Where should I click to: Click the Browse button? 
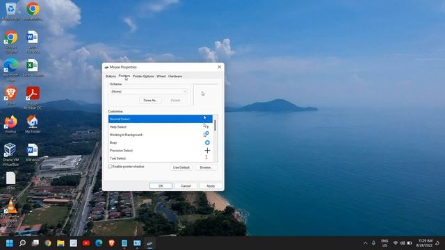pos(206,167)
